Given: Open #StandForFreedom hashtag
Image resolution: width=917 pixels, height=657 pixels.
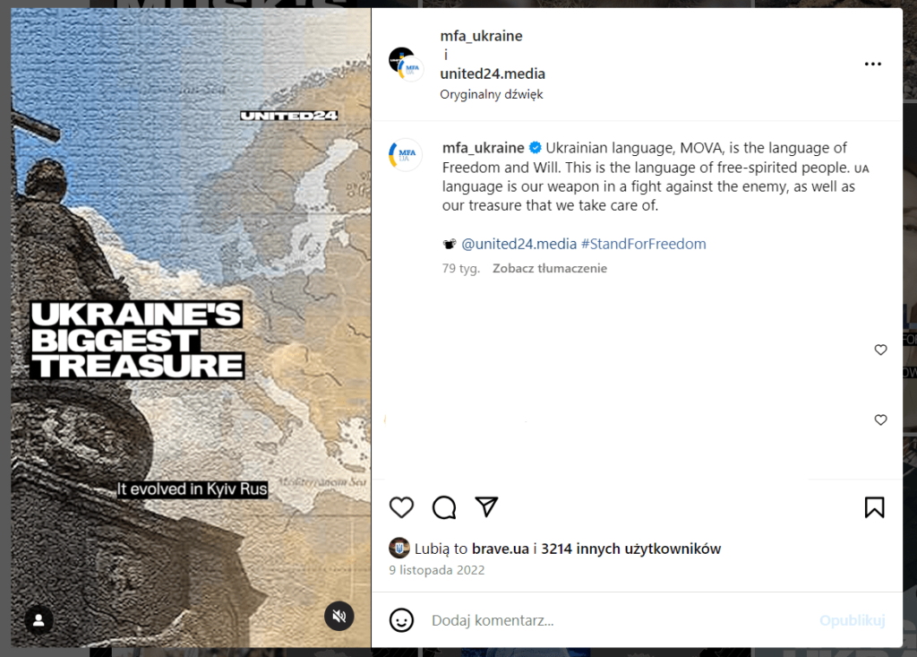Looking at the screenshot, I should click(x=643, y=244).
